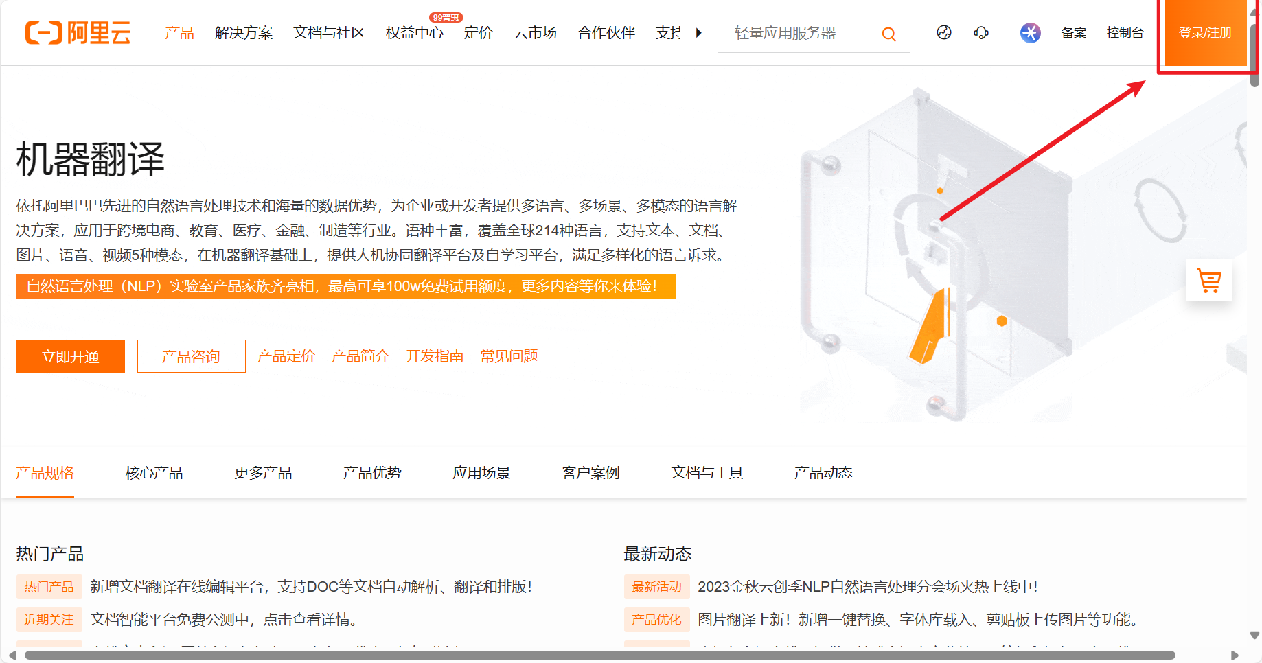Open the 合作伙伴 menu

coord(606,32)
